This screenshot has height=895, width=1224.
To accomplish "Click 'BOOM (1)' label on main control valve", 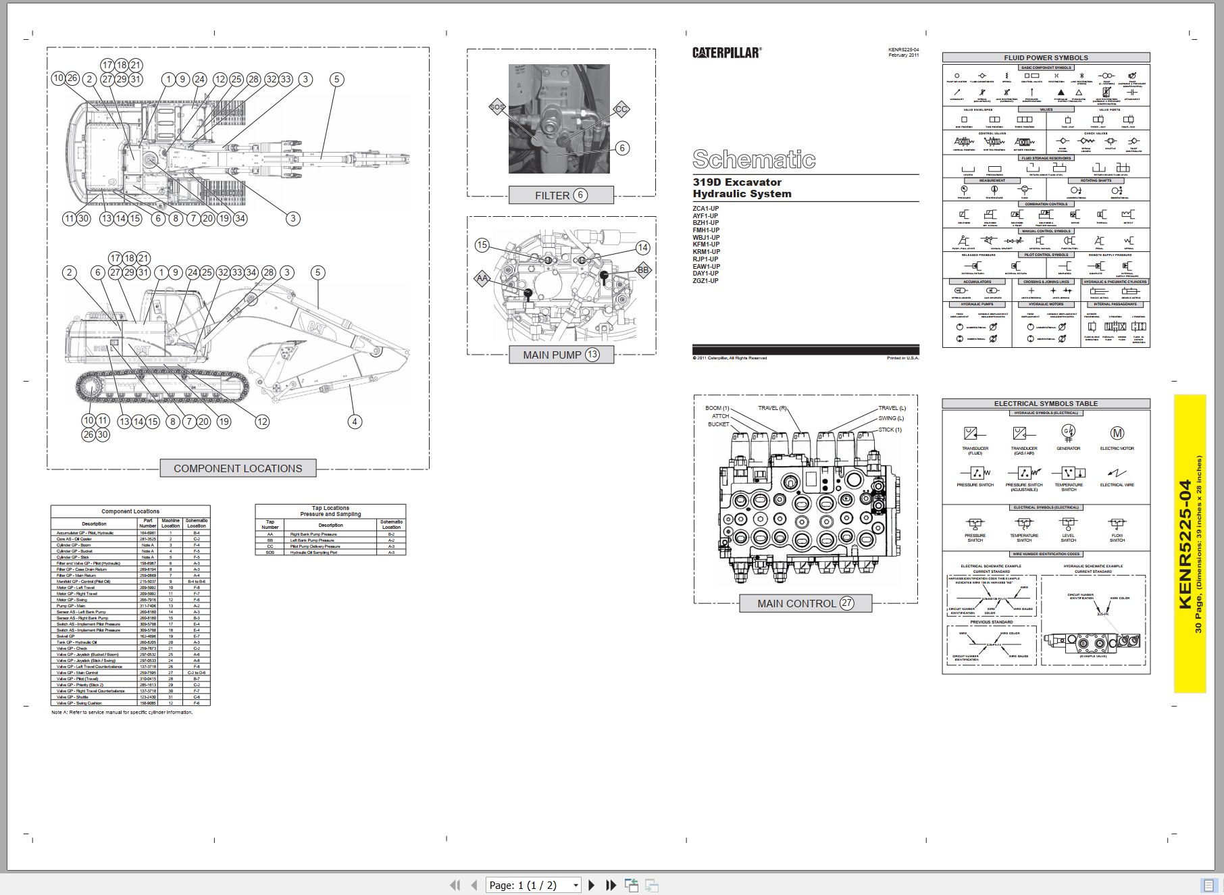I will [717, 408].
